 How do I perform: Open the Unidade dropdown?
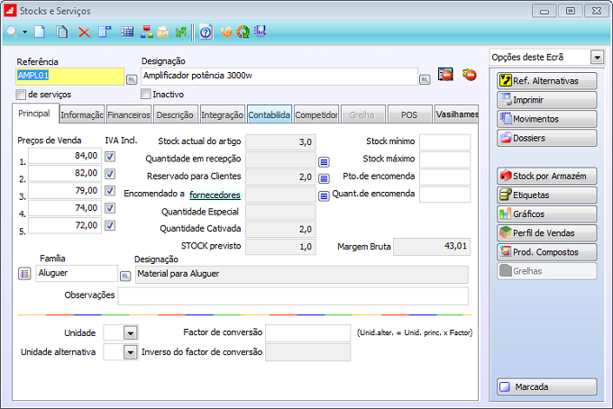(130, 332)
